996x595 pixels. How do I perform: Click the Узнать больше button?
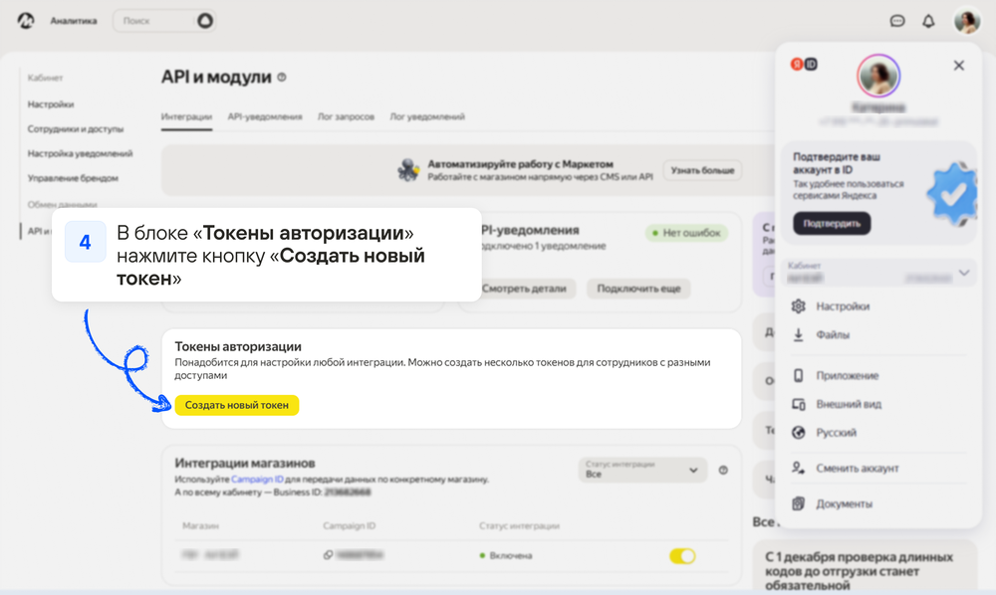pos(702,170)
